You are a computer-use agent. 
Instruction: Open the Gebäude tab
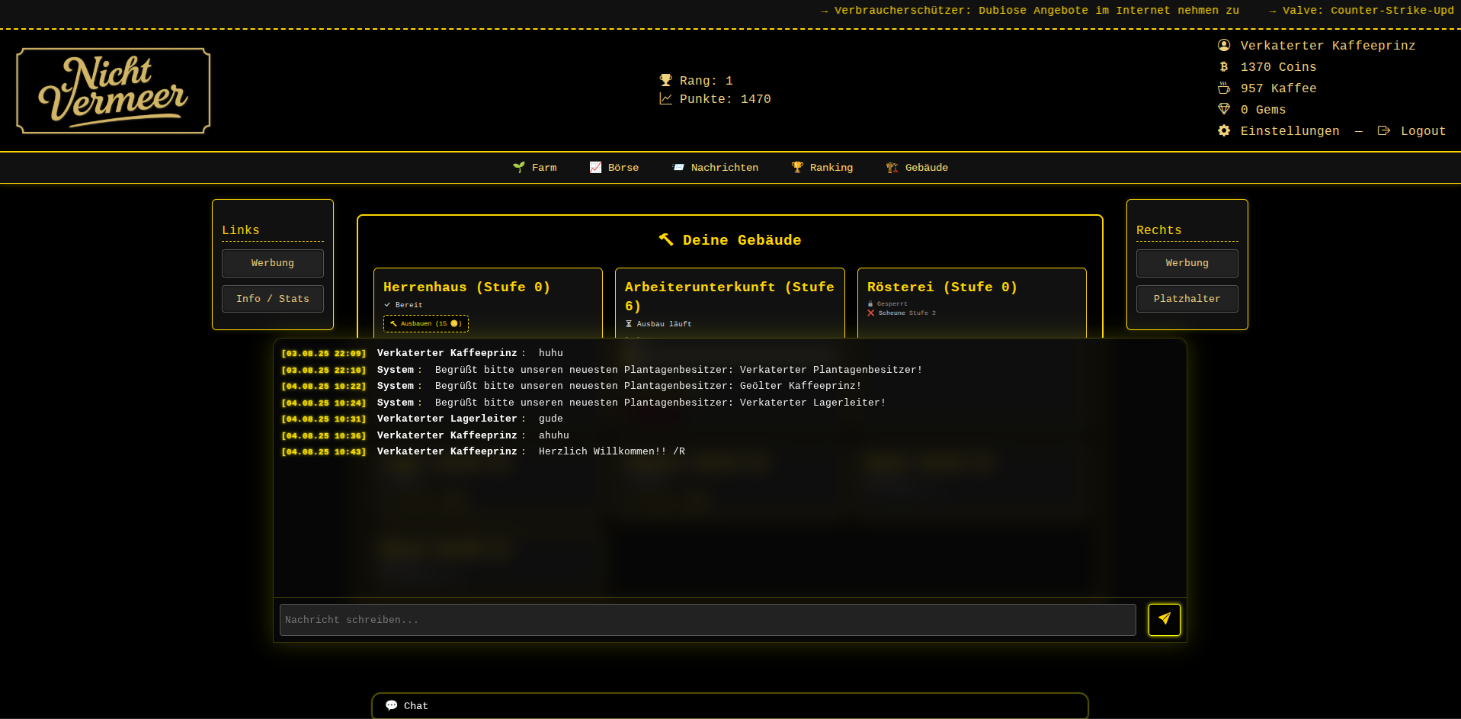[918, 167]
